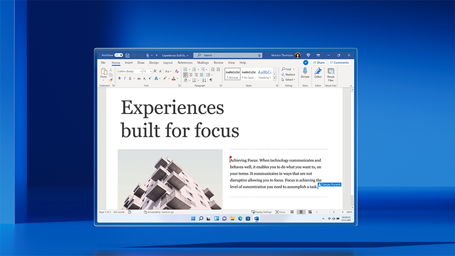Toggle the AutoSave switch
This screenshot has height=256, width=455.
118,55
